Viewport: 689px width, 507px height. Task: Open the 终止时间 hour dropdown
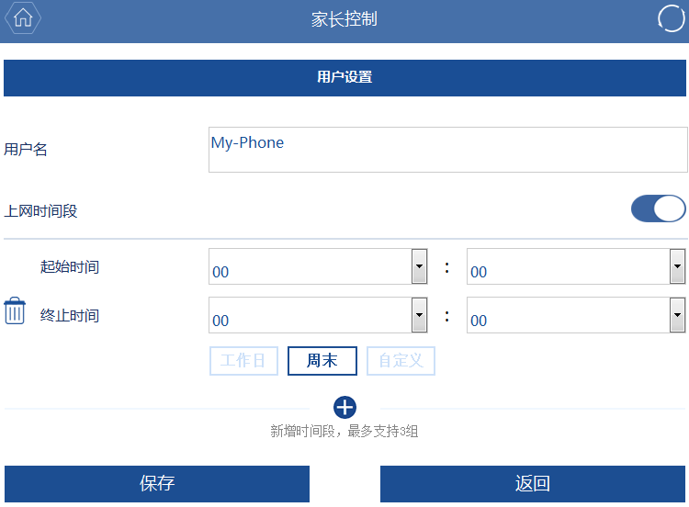[318, 315]
